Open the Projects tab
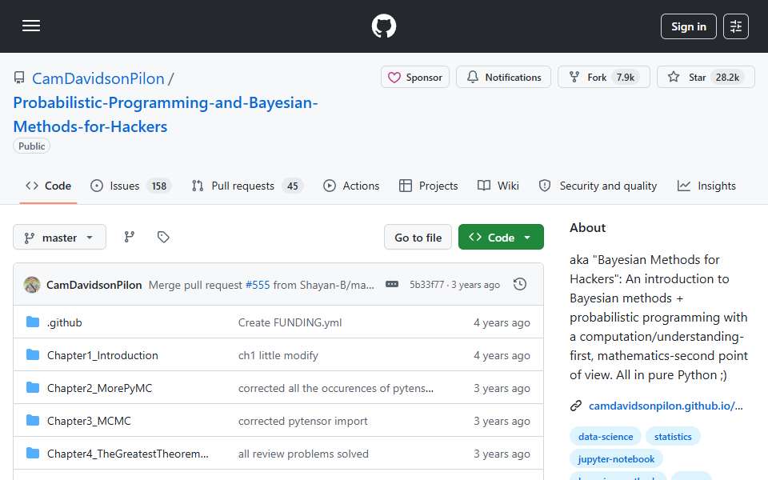 click(x=429, y=186)
